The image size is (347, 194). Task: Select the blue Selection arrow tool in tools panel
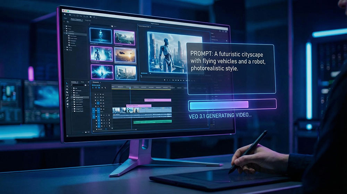67,83
